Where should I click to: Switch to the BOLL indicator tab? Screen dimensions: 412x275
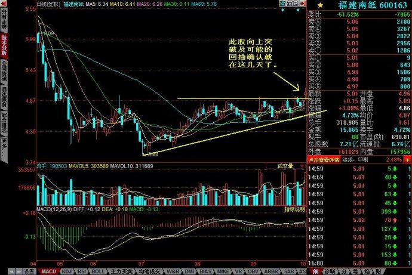[98, 271]
